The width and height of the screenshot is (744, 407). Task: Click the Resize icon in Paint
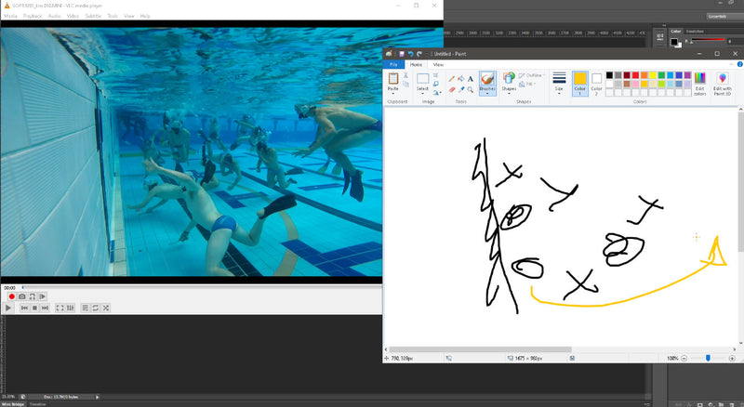435,84
